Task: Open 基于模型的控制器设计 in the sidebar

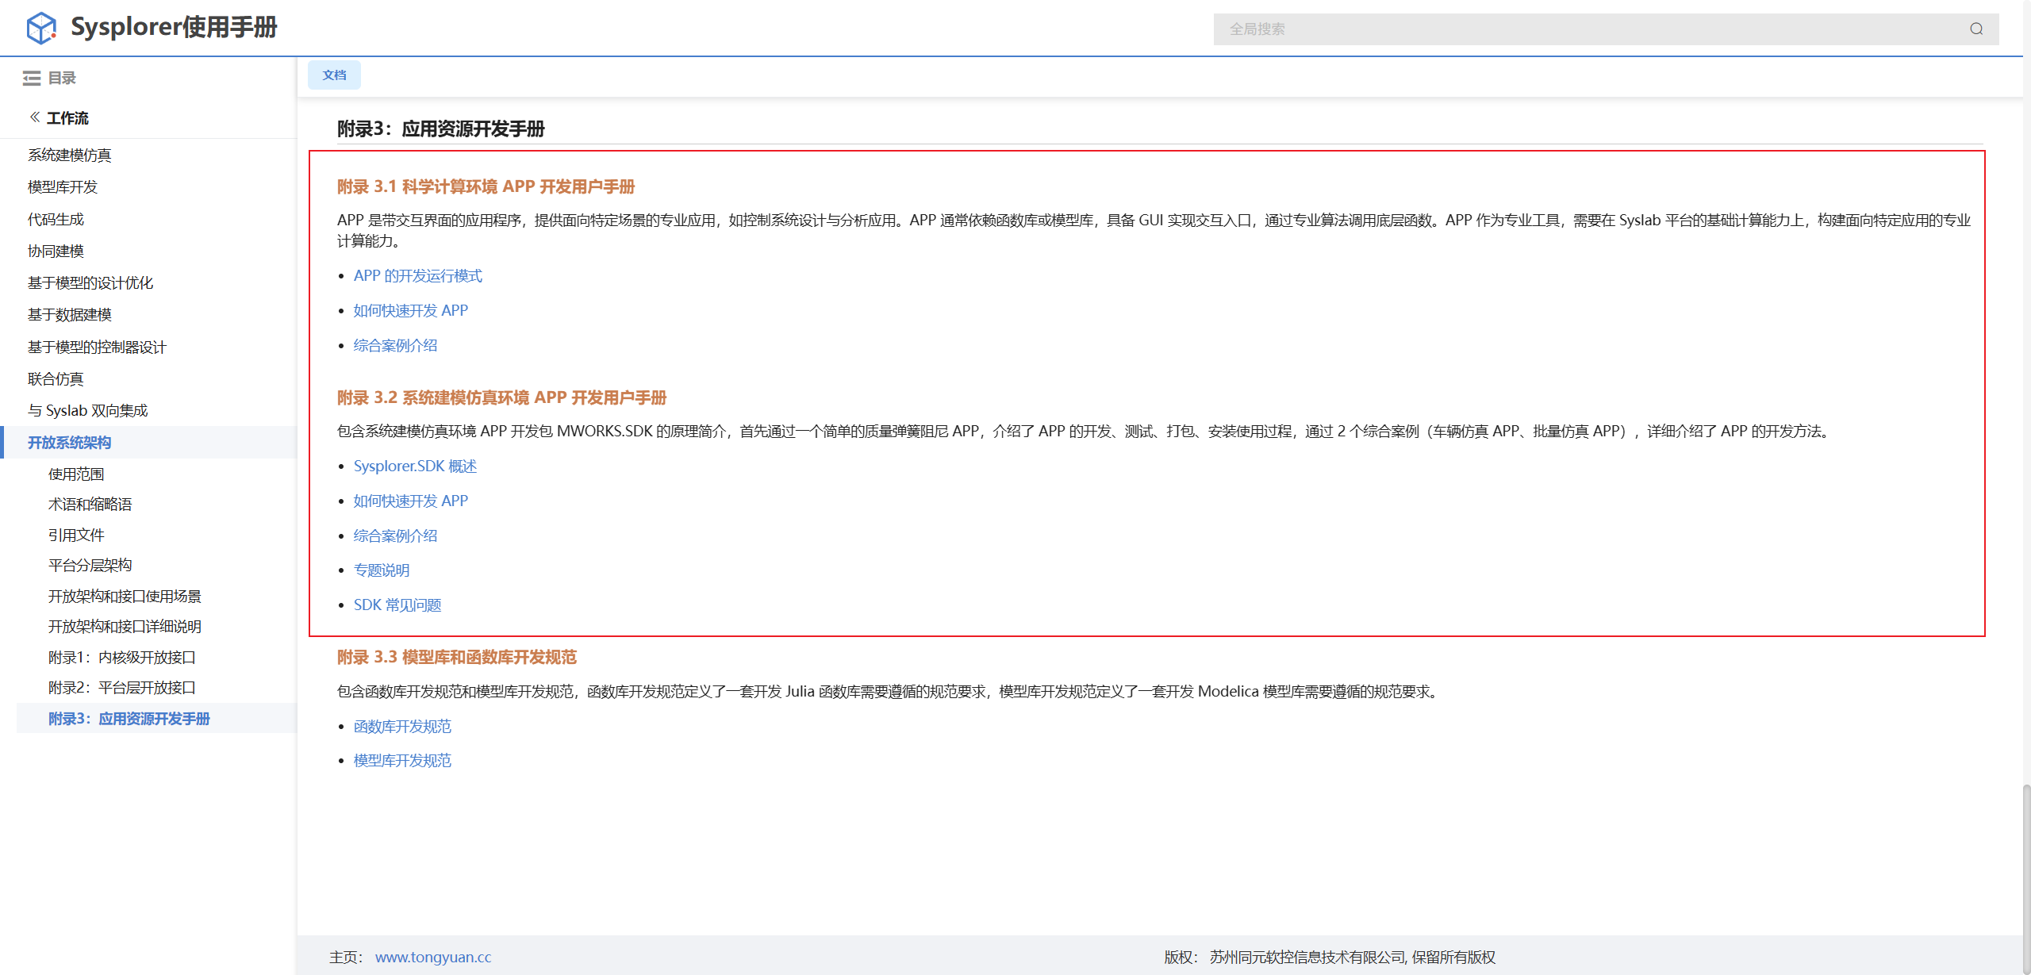Action: (x=98, y=347)
